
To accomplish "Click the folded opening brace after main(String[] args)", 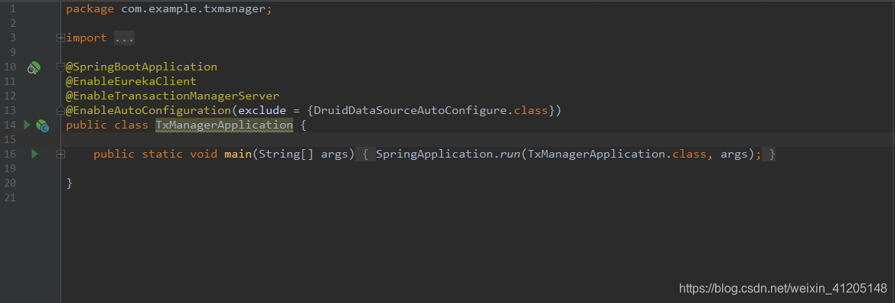I will tap(365, 154).
